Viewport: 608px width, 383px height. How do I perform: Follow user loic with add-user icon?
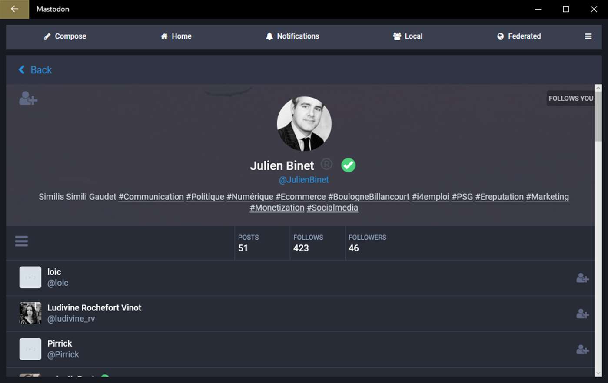(x=582, y=278)
